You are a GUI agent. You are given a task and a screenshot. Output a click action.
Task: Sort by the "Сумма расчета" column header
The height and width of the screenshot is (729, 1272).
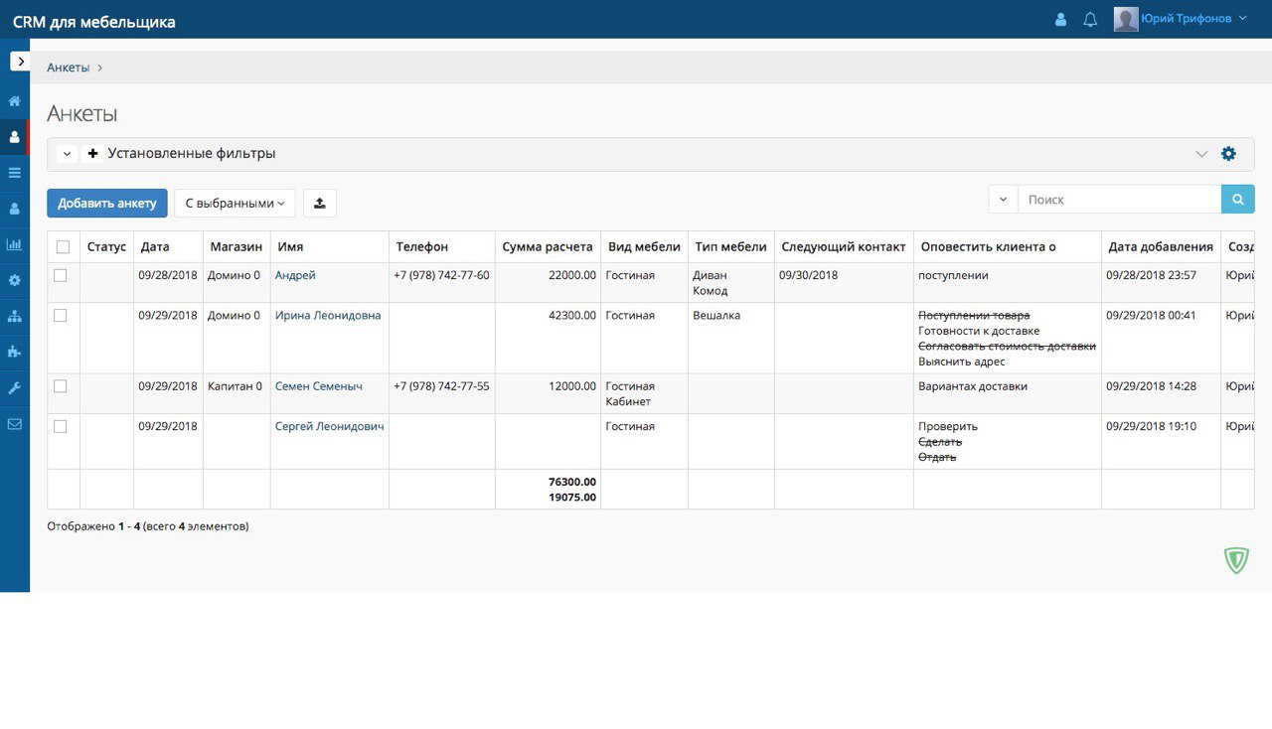click(547, 247)
